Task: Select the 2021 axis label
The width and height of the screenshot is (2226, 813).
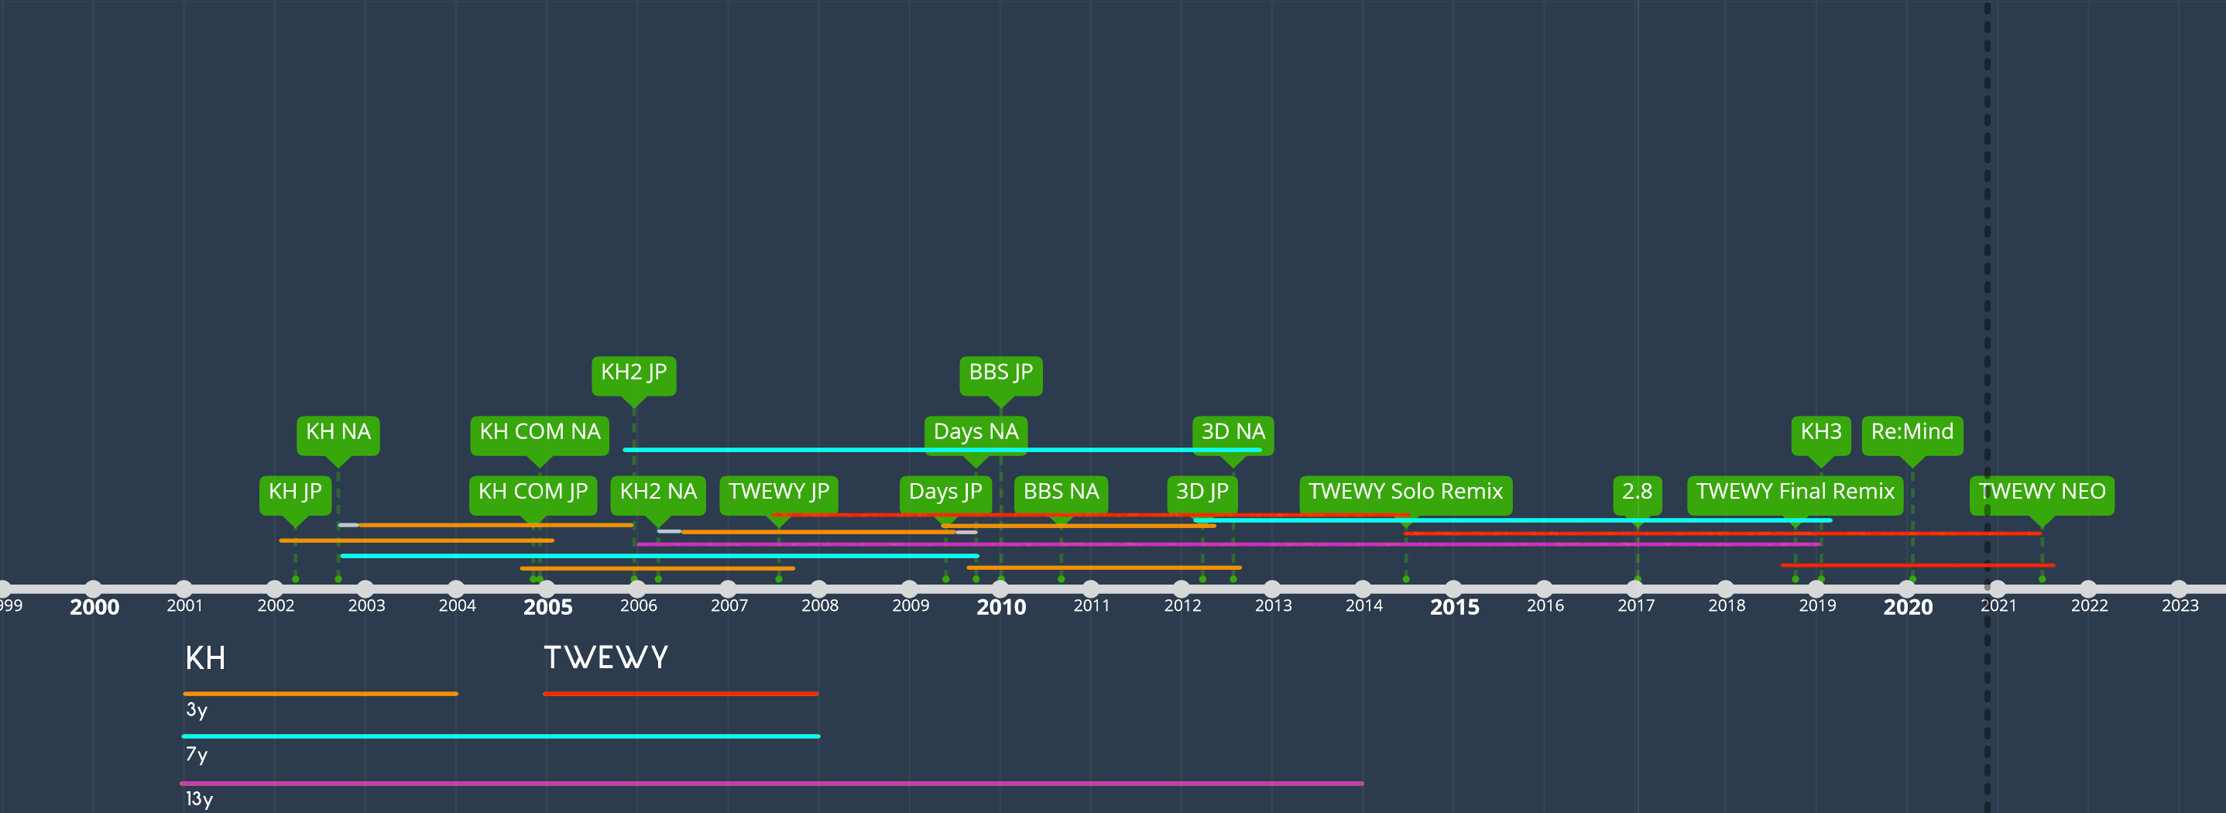Action: coord(1998,605)
